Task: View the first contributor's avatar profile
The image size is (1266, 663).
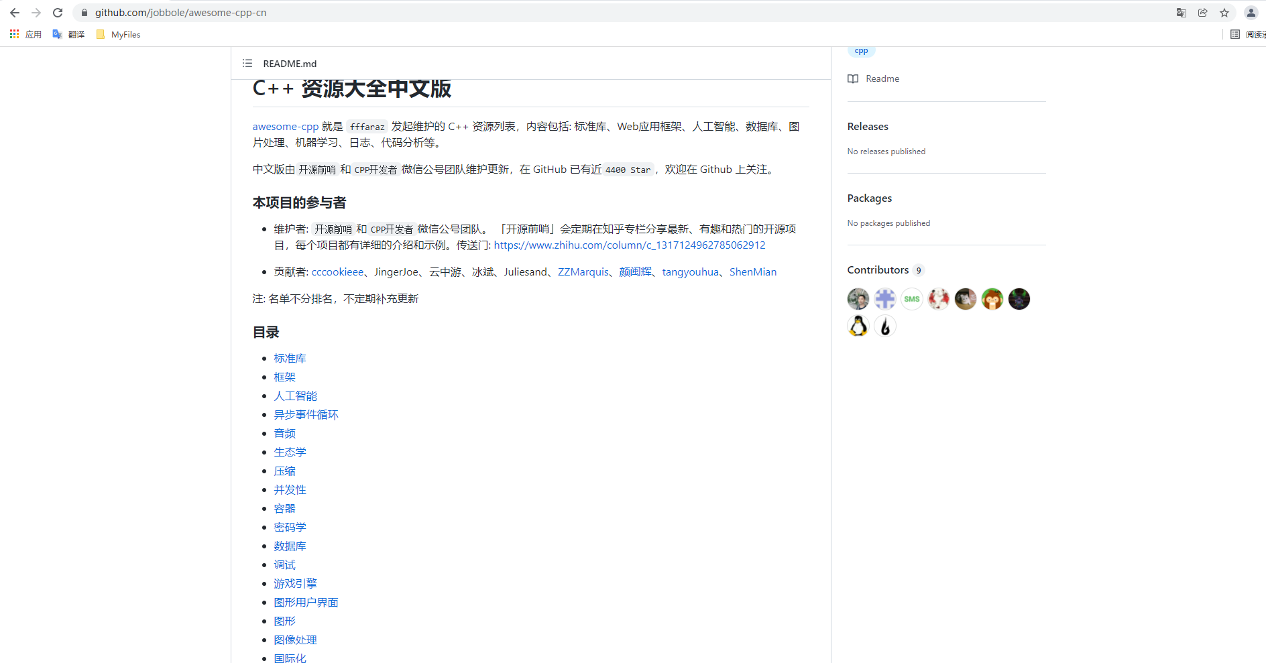Action: pyautogui.click(x=858, y=299)
